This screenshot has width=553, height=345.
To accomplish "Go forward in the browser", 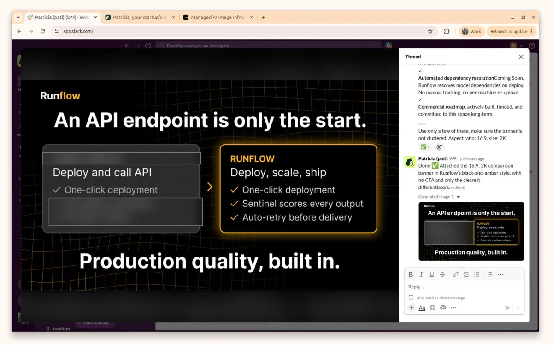I will pos(31,31).
